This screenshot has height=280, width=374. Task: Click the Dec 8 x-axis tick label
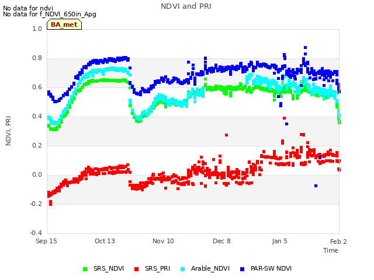coord(221,241)
